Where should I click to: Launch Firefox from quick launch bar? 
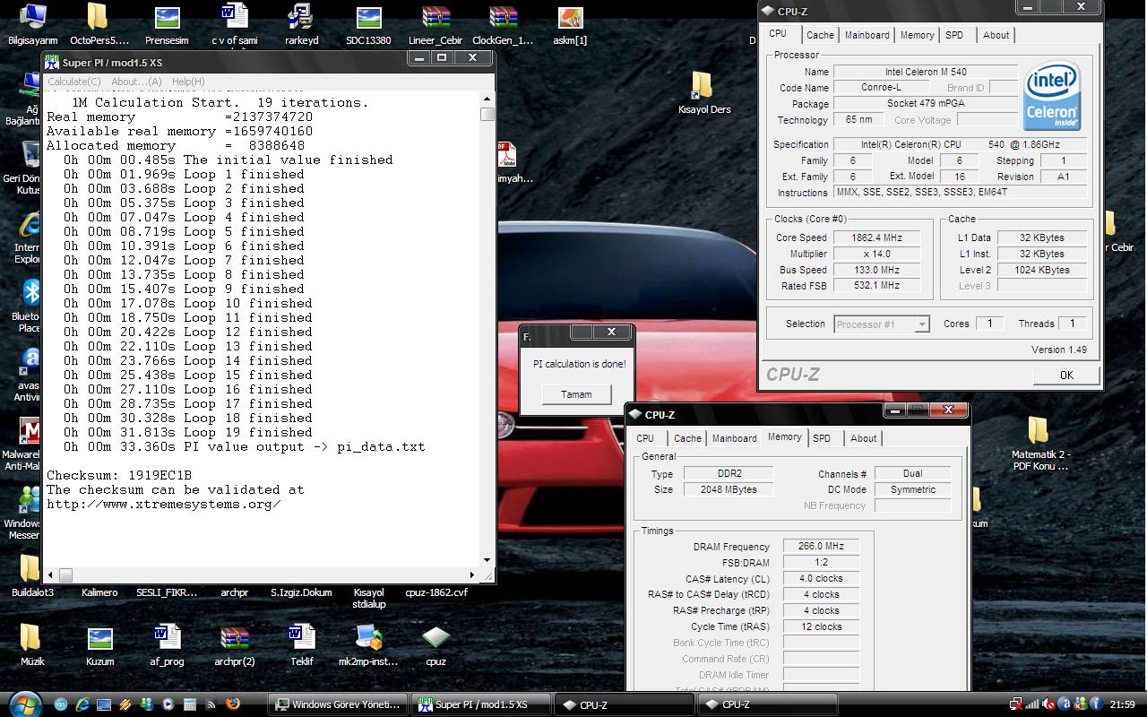click(233, 704)
